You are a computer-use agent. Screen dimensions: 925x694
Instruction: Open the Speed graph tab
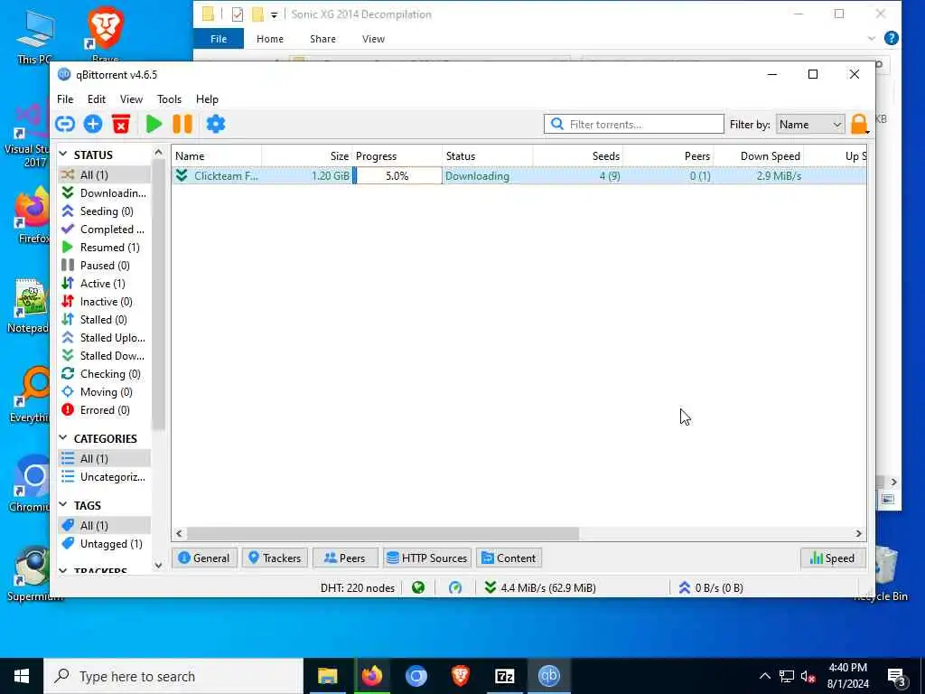(832, 558)
